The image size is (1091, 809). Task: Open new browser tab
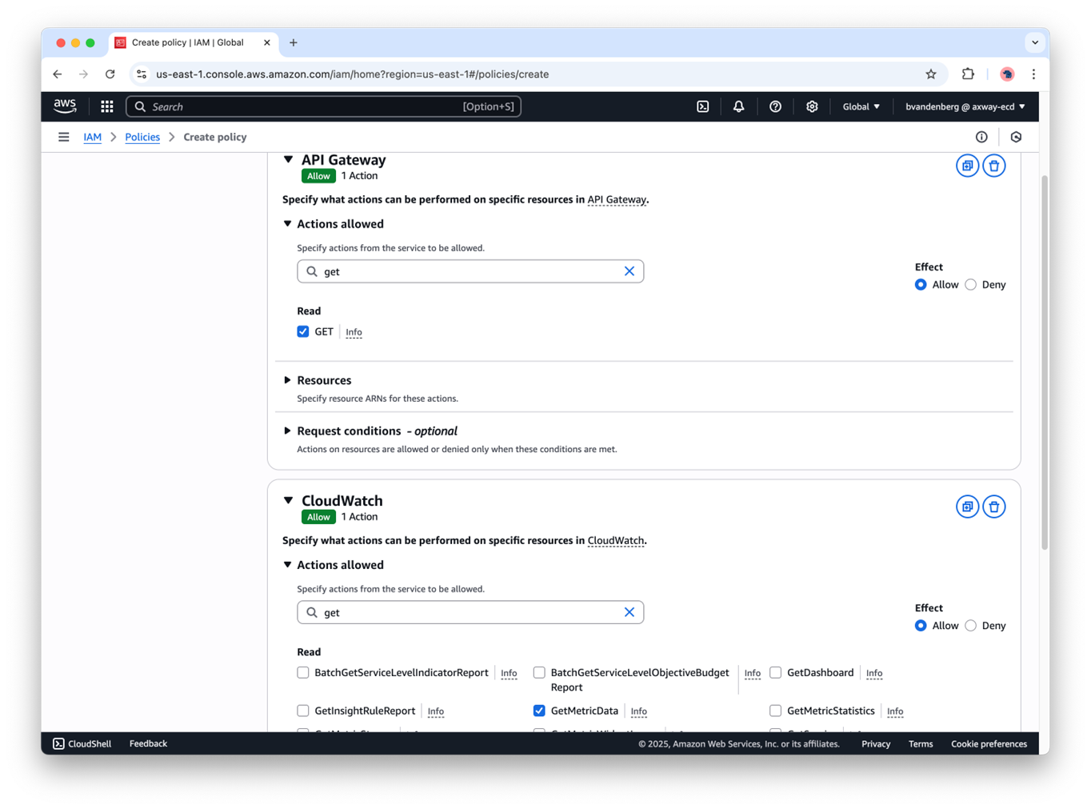click(x=294, y=42)
